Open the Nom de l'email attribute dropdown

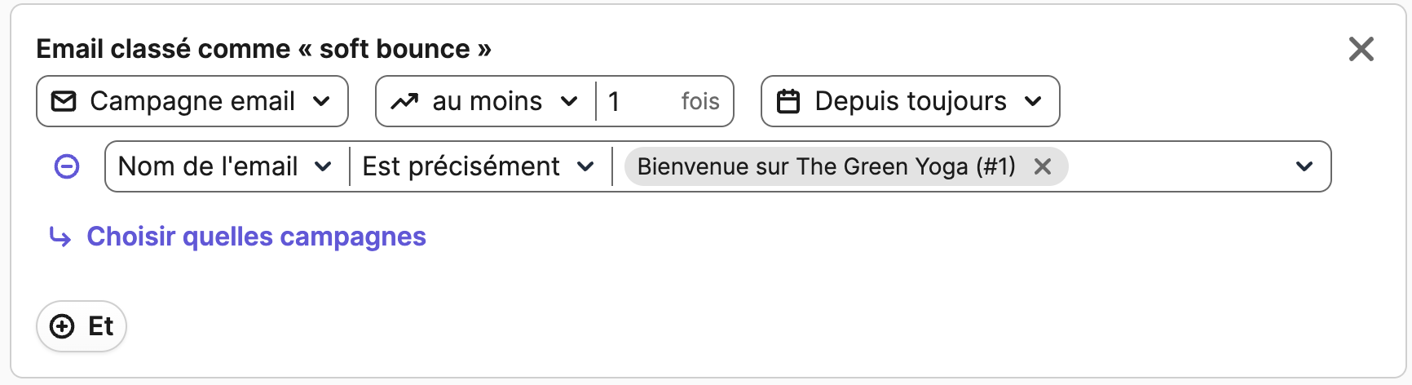coord(227,166)
